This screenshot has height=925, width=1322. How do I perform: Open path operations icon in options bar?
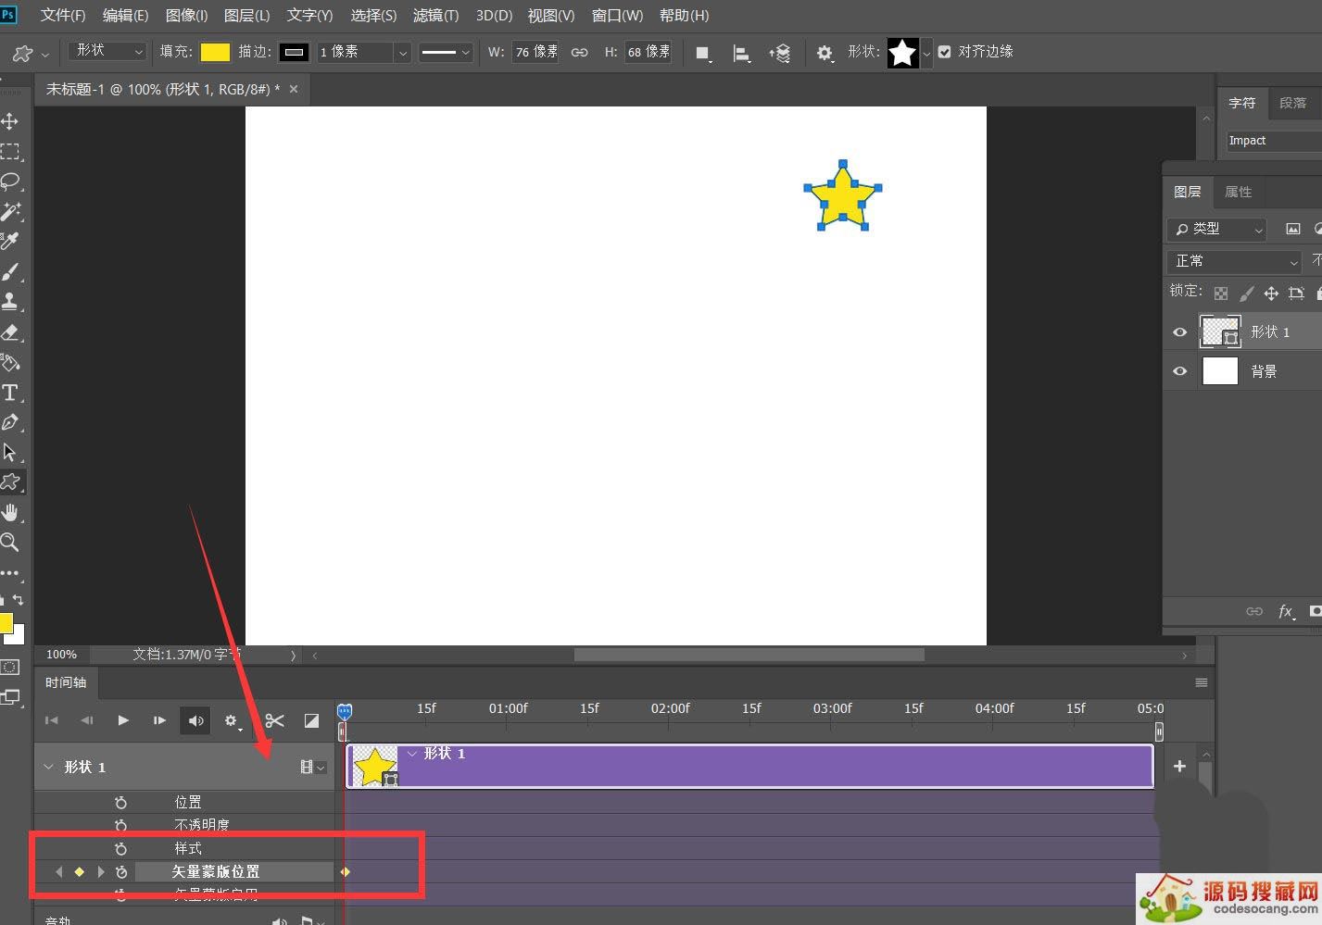tap(703, 53)
